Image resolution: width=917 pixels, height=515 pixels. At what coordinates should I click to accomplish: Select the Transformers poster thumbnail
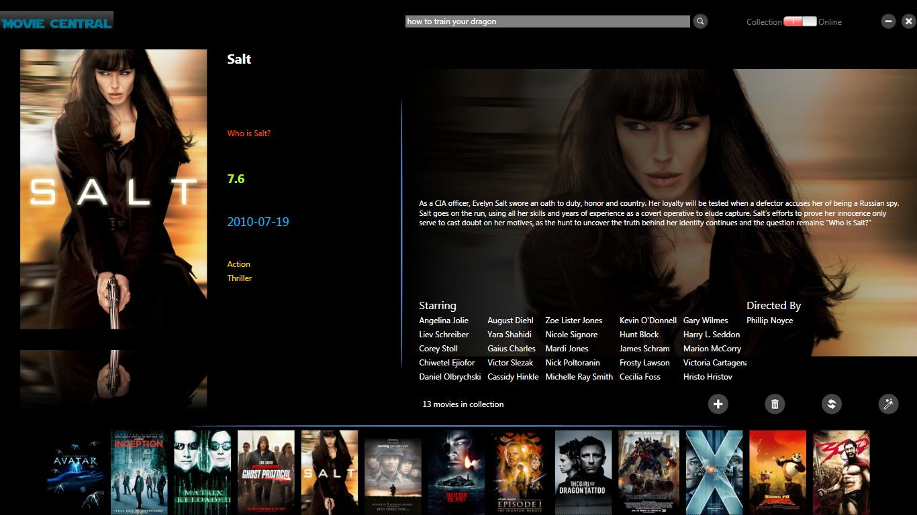pyautogui.click(x=648, y=473)
